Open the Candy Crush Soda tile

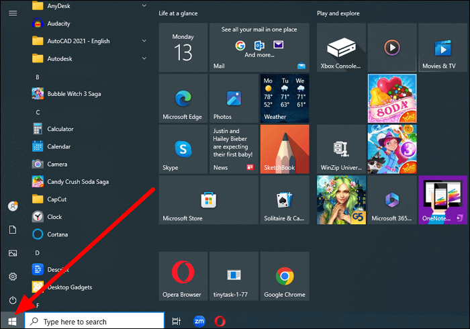392,99
